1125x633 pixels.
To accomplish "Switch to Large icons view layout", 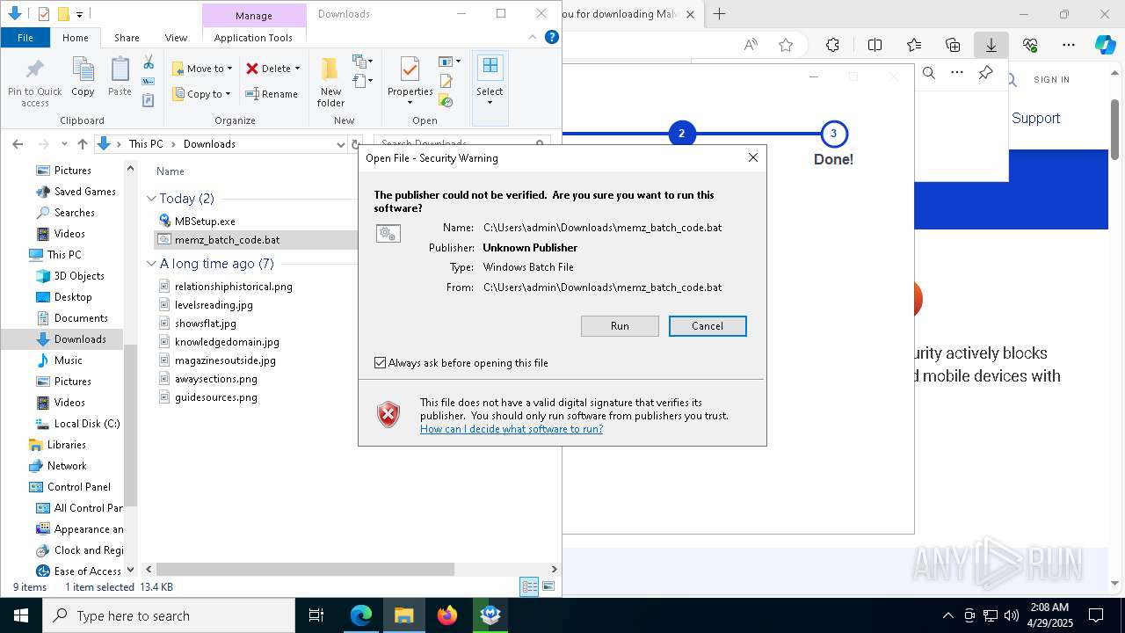I will [x=548, y=586].
